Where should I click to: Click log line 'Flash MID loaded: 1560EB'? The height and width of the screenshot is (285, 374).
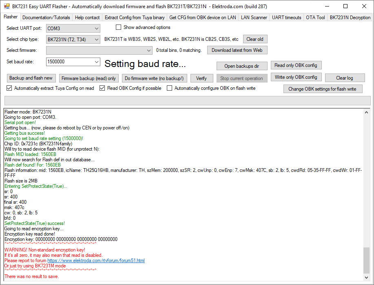[x=30, y=154]
